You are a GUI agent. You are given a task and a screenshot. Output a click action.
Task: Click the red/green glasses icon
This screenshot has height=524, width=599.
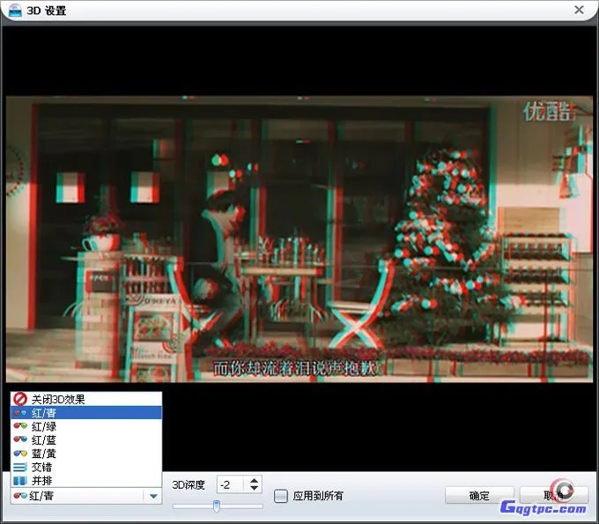tap(20, 426)
